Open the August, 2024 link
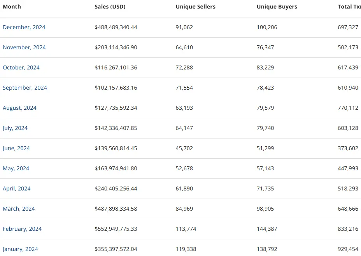Screen dimensions: 361x256 [x=19, y=108]
